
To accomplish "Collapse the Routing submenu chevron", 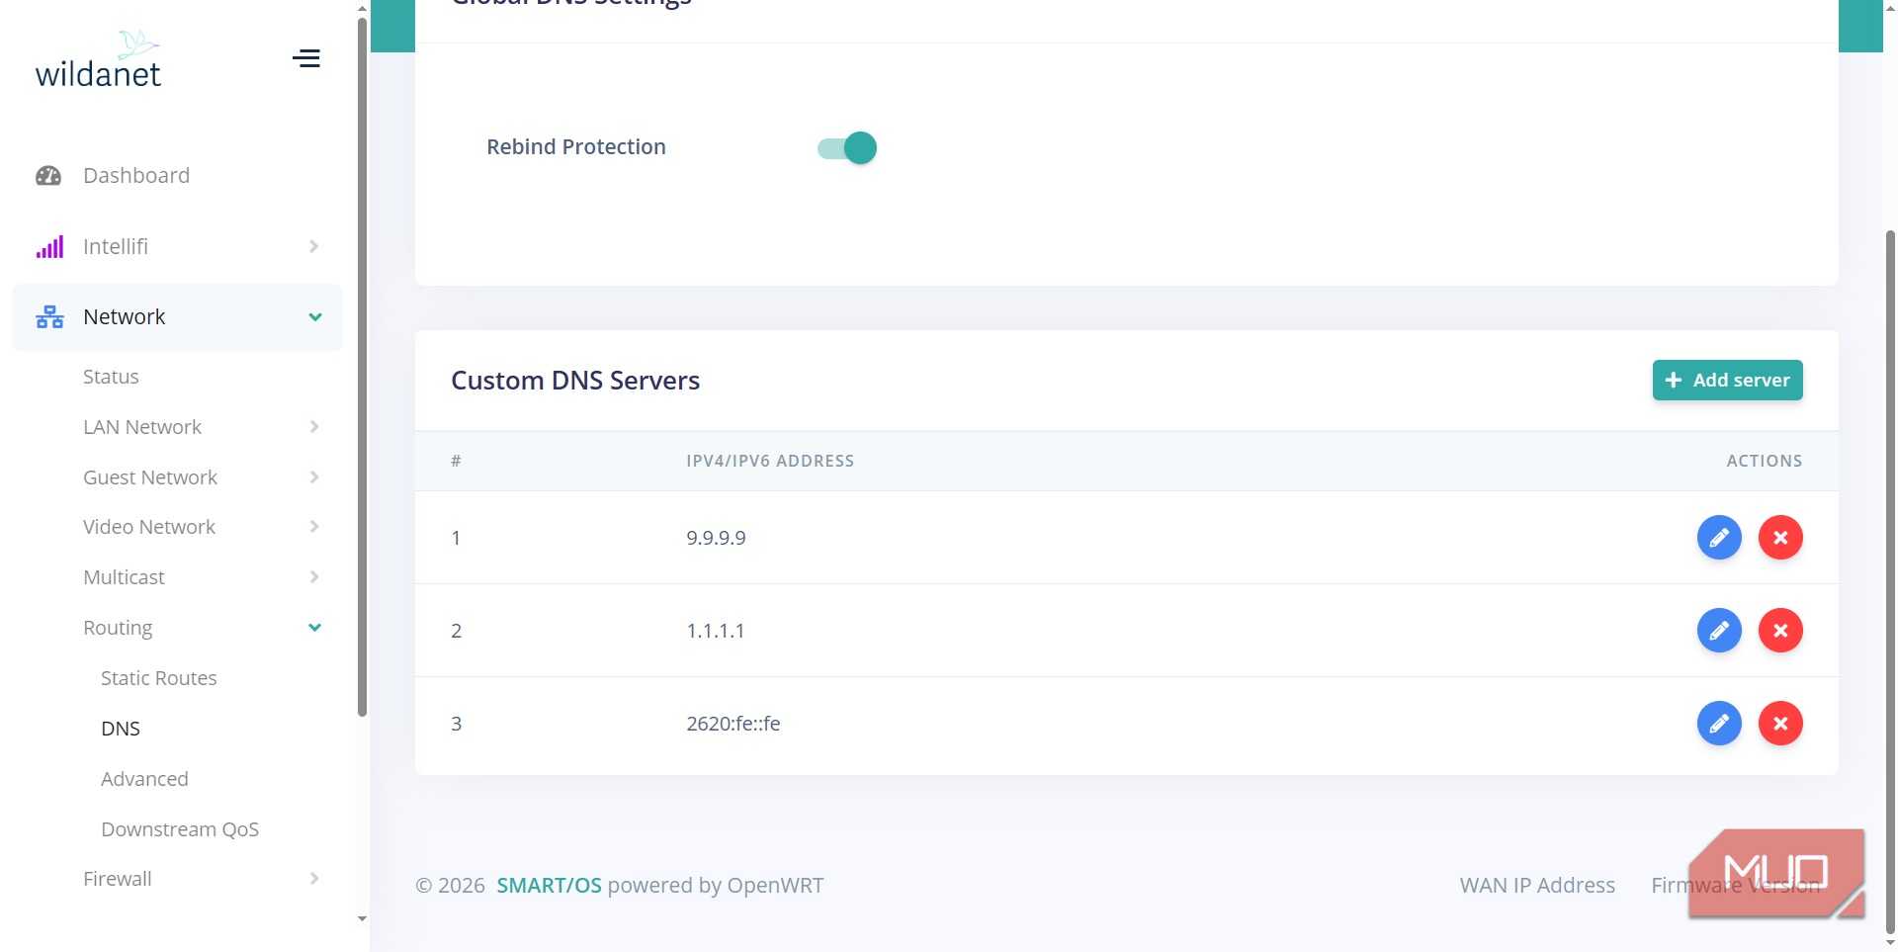I will pyautogui.click(x=314, y=628).
